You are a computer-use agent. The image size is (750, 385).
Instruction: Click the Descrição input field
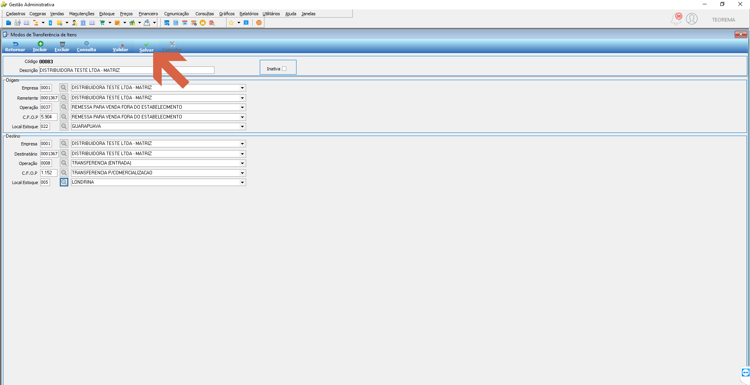(127, 70)
